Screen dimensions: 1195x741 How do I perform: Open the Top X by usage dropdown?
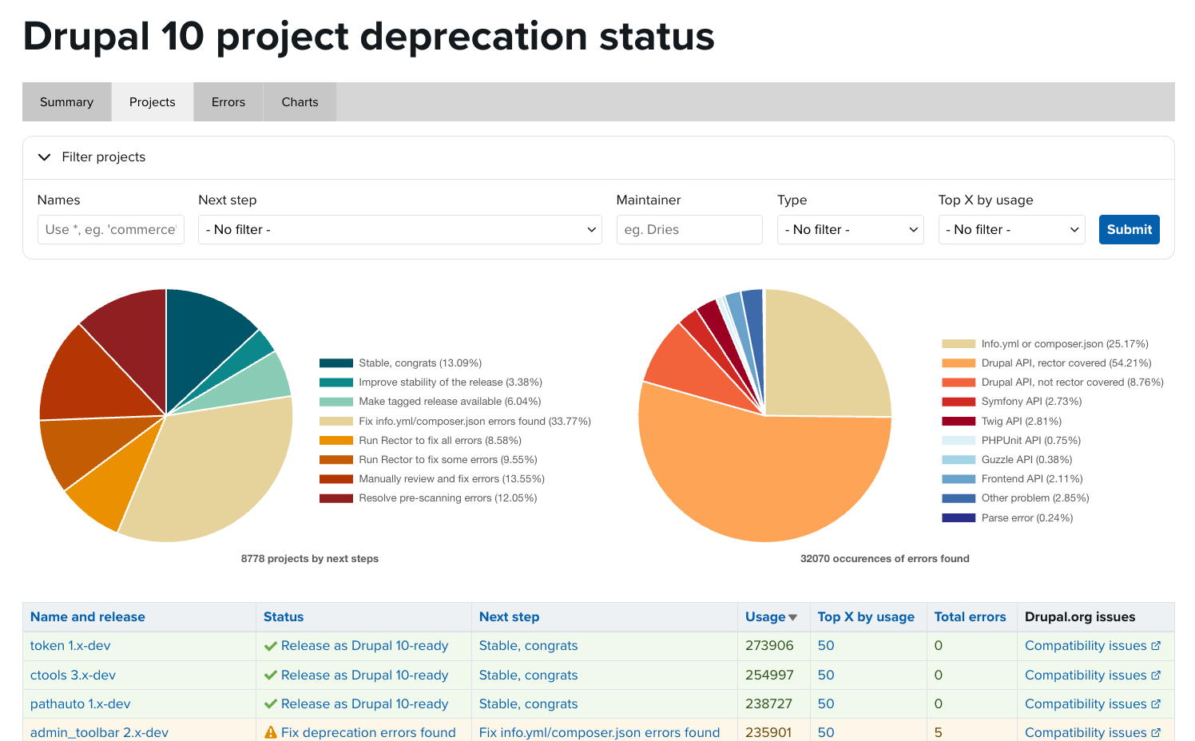[x=1012, y=230]
